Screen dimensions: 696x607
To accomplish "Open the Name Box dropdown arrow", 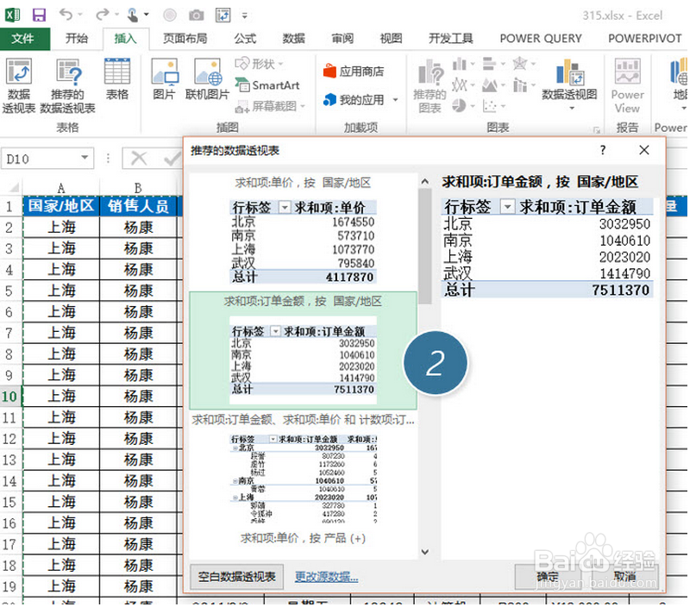I will click(x=85, y=158).
